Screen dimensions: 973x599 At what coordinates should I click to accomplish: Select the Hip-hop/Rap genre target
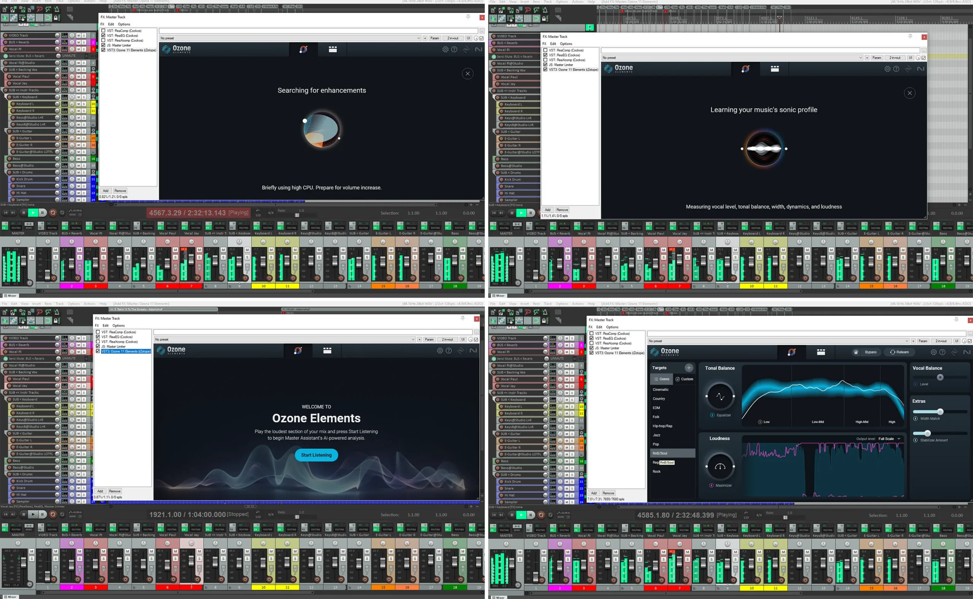pyautogui.click(x=672, y=426)
